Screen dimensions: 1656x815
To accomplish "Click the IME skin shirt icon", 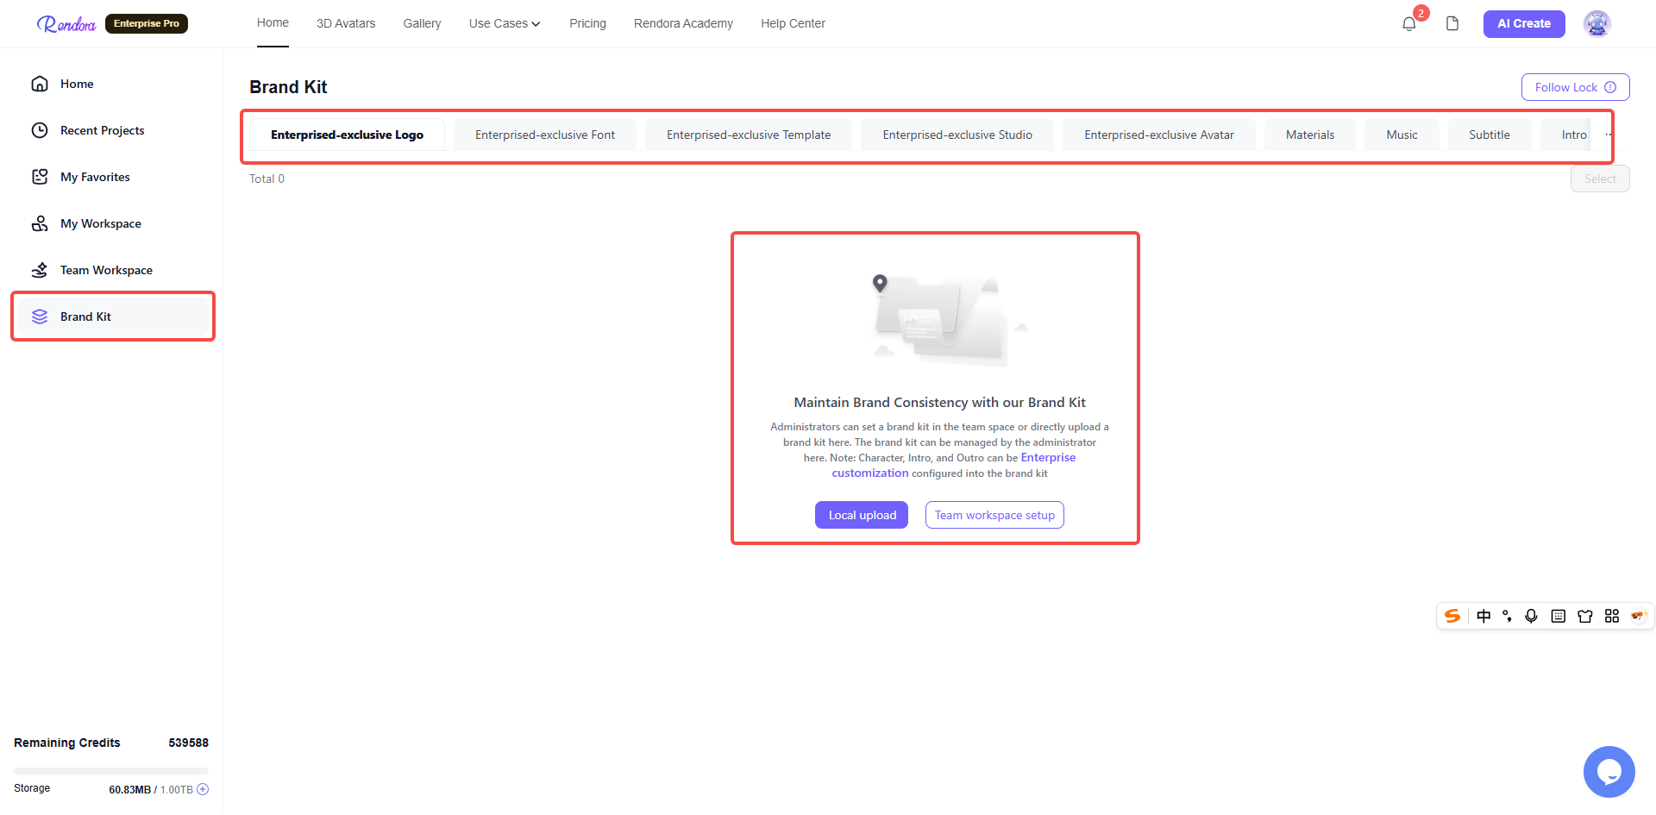I will tap(1585, 616).
